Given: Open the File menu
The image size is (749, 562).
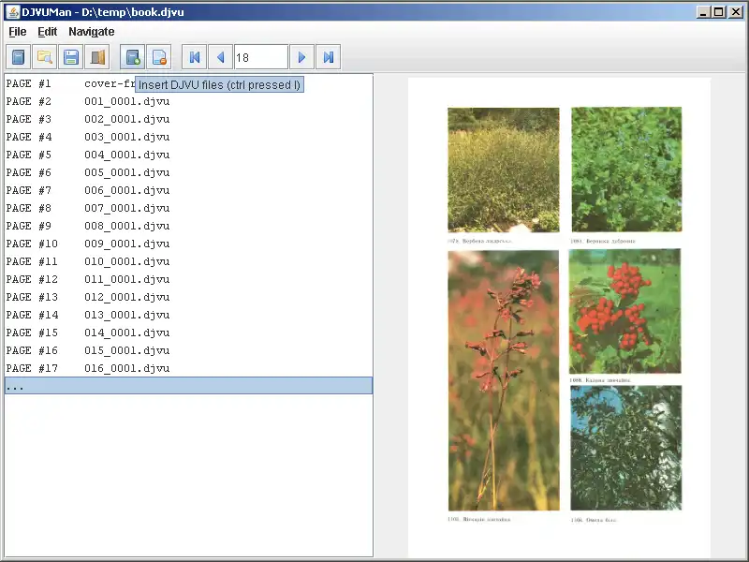Looking at the screenshot, I should coord(17,32).
